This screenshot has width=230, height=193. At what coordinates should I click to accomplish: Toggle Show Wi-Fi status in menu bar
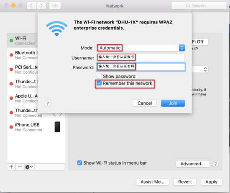79,163
